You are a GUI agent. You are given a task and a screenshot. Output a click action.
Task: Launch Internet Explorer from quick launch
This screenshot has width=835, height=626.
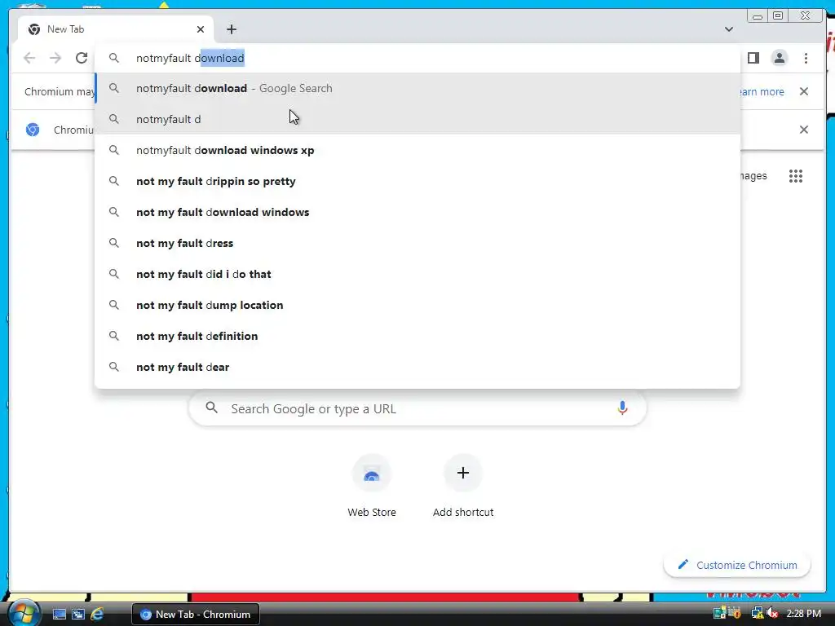[x=97, y=615]
